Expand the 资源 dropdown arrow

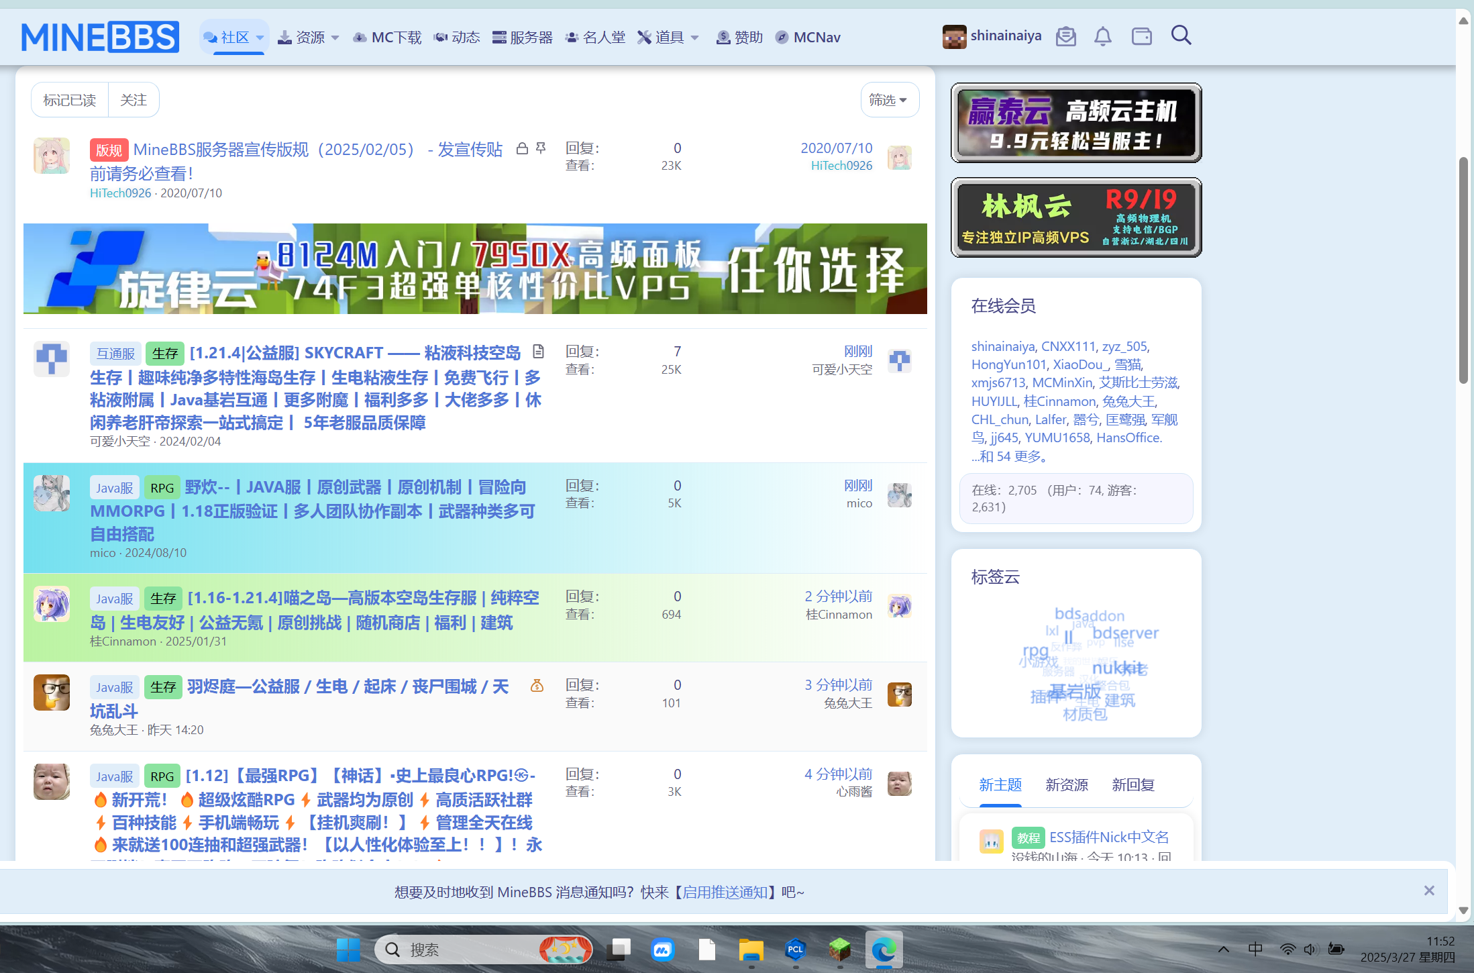click(x=335, y=38)
